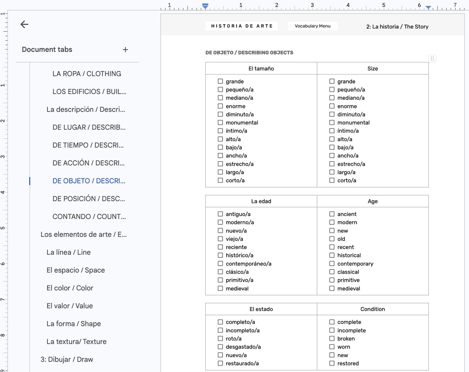
Task: Click the 'El tamaño' table header cell
Action: point(261,68)
